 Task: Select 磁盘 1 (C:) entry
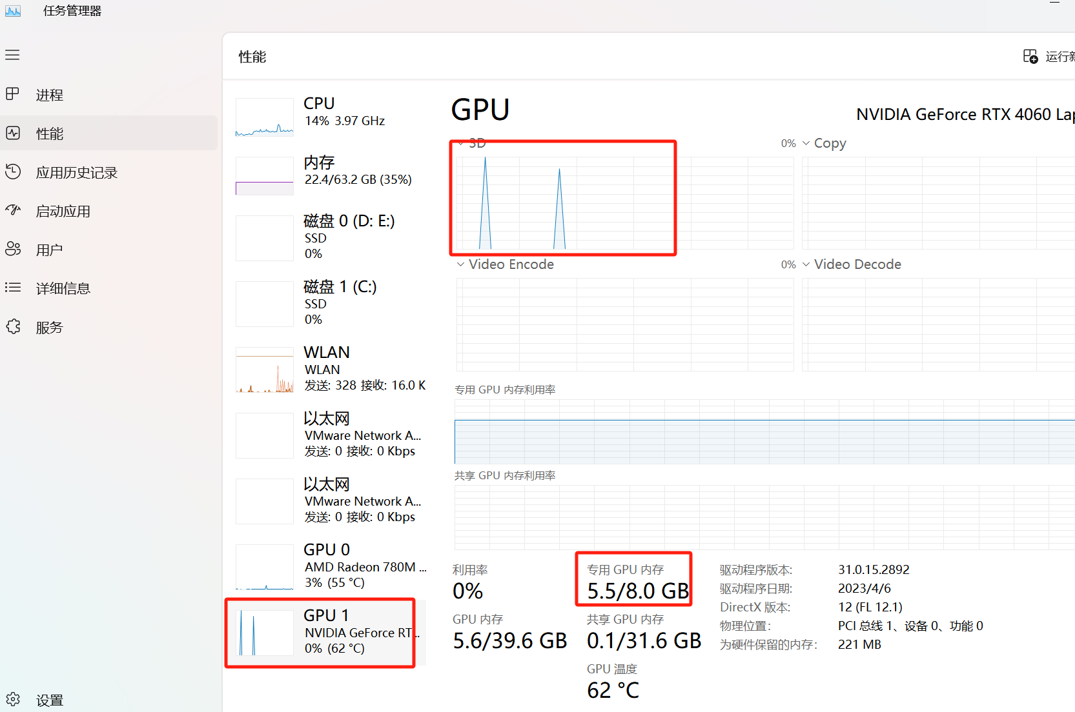[331, 303]
